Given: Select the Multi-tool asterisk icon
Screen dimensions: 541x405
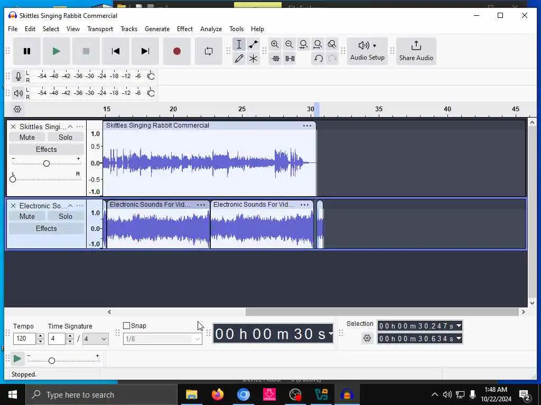Looking at the screenshot, I should coord(253,59).
